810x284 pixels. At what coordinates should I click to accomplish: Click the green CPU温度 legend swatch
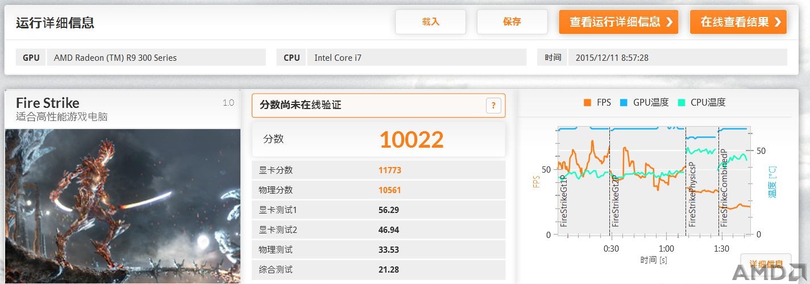(681, 103)
